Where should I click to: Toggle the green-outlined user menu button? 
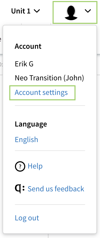tap(75, 12)
